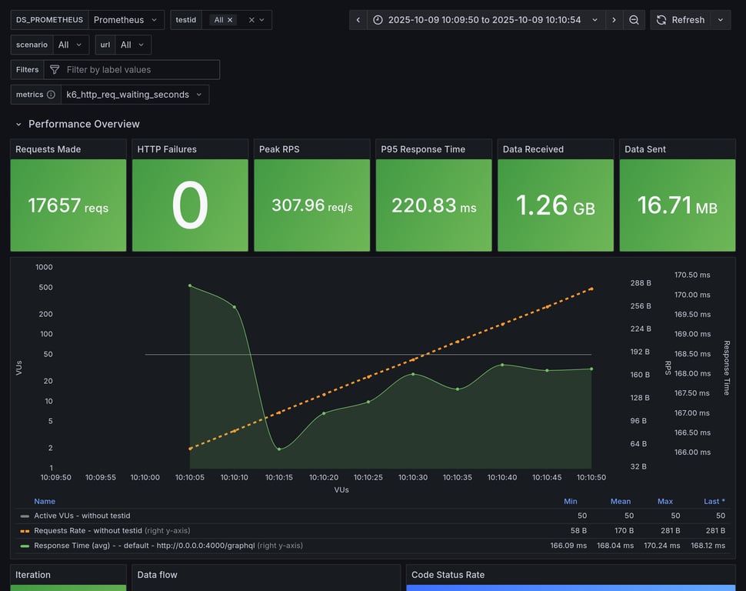The height and width of the screenshot is (591, 746).
Task: Open the scenario variable dropdown
Action: (x=71, y=45)
